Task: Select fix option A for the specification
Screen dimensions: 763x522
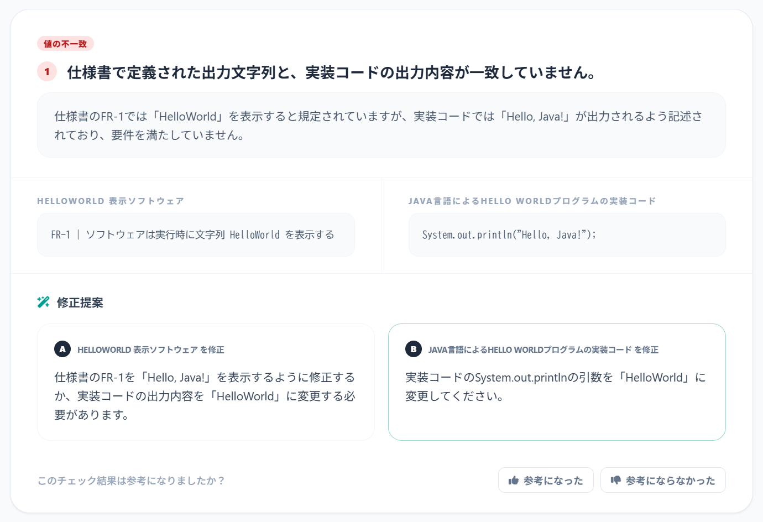Action: 206,382
